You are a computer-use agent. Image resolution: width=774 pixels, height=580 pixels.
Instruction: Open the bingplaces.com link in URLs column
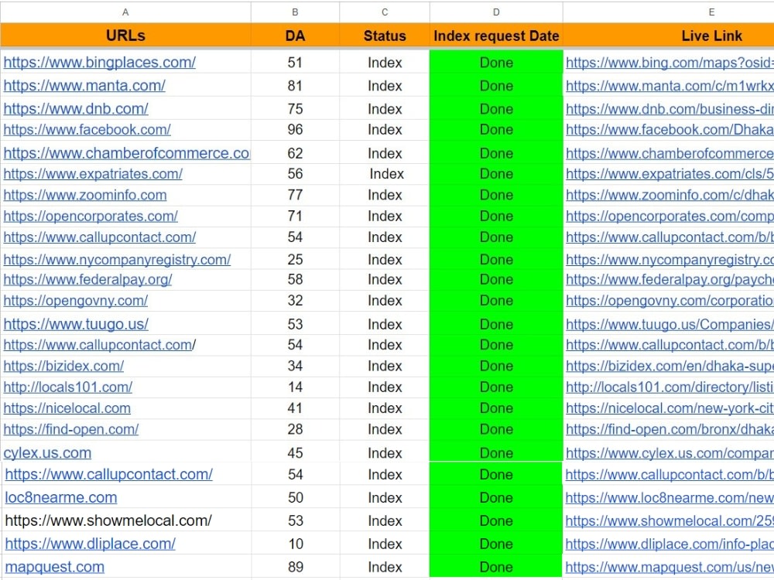[99, 63]
